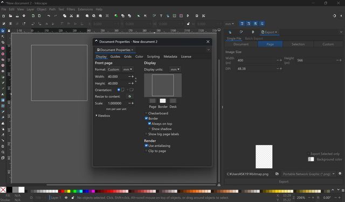The height and width of the screenshot is (202, 345).
Task: Toggle Layer 1 visibility eye in status bar
Action: tap(66, 198)
